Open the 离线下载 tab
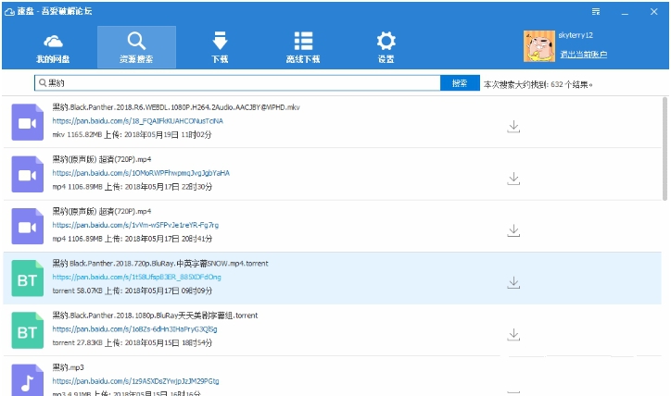Image resolution: width=671 pixels, height=396 pixels. (303, 48)
